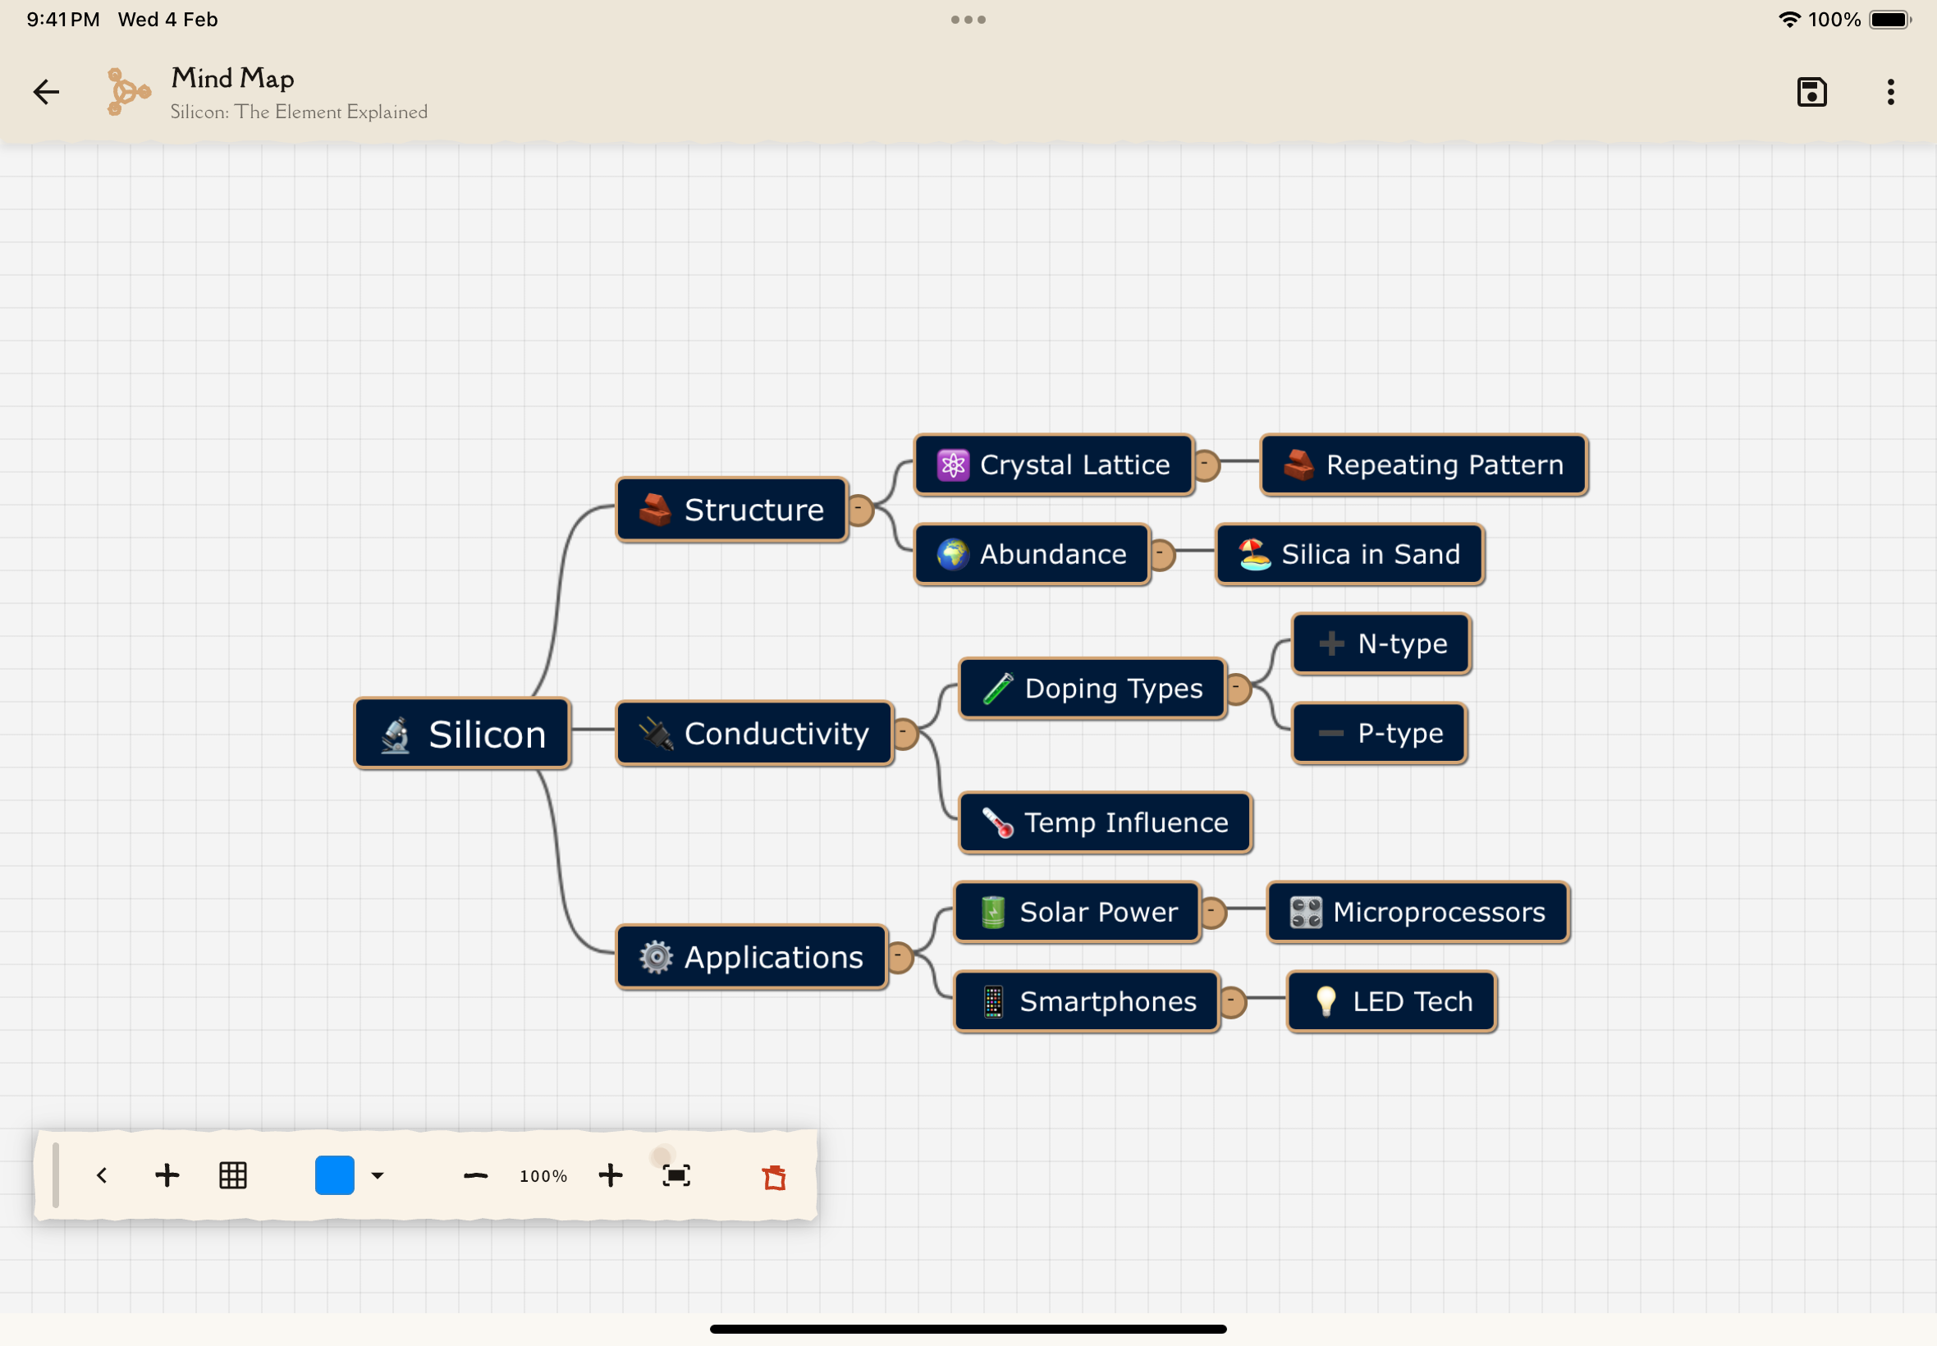Select the Silicon root node

click(462, 733)
